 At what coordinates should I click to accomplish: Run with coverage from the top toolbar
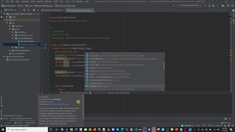[x=213, y=6]
